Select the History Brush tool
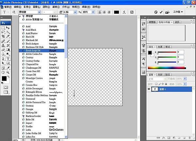196x141 pixels. coord(8,46)
